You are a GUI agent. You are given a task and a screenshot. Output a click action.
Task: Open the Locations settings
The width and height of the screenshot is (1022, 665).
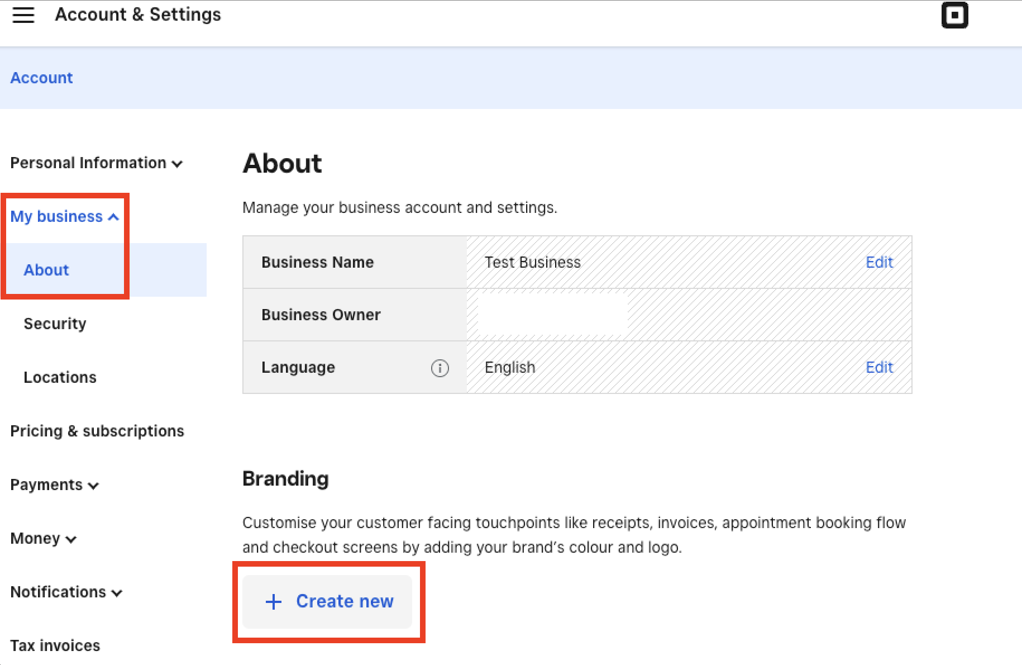(59, 377)
